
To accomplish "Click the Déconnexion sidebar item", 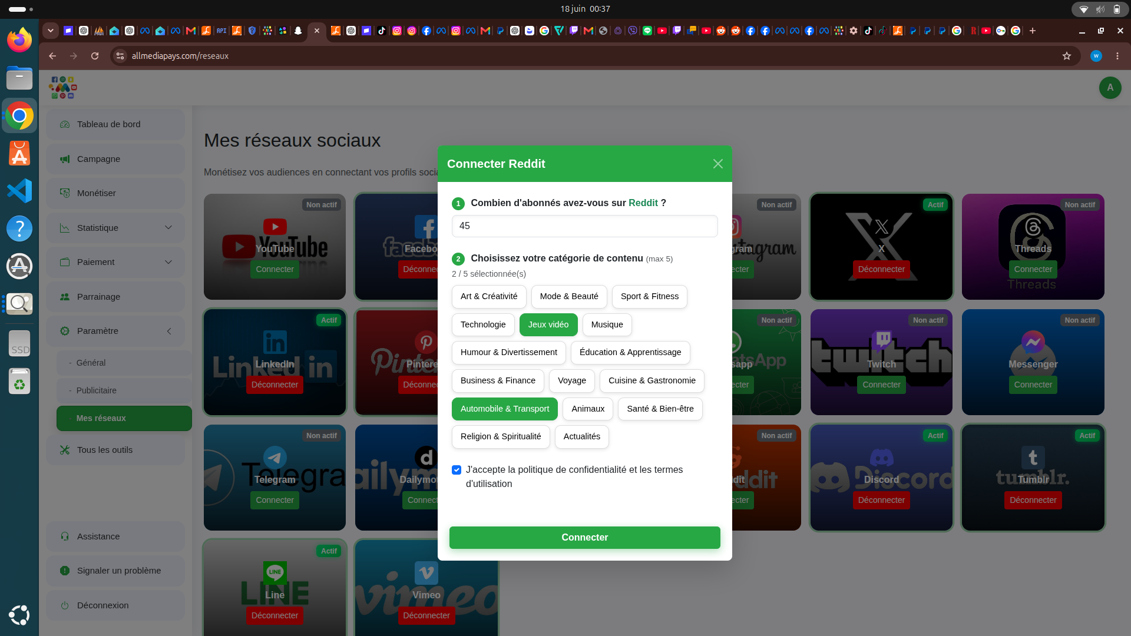I will pyautogui.click(x=115, y=605).
